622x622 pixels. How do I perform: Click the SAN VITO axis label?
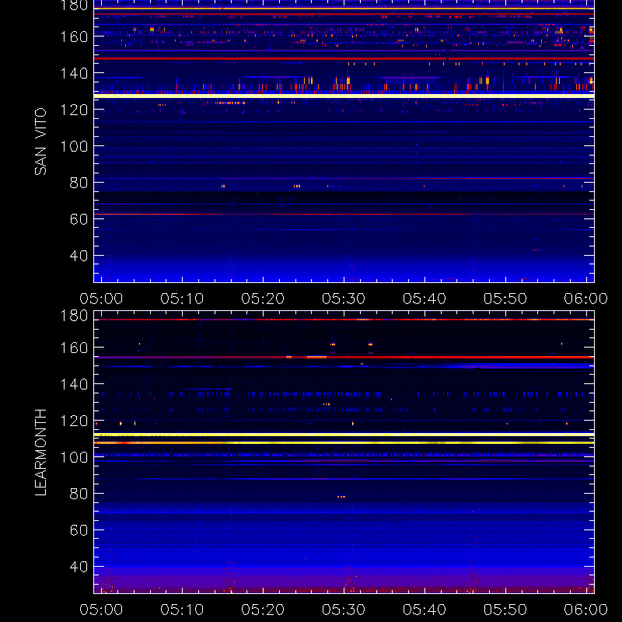(x=40, y=142)
